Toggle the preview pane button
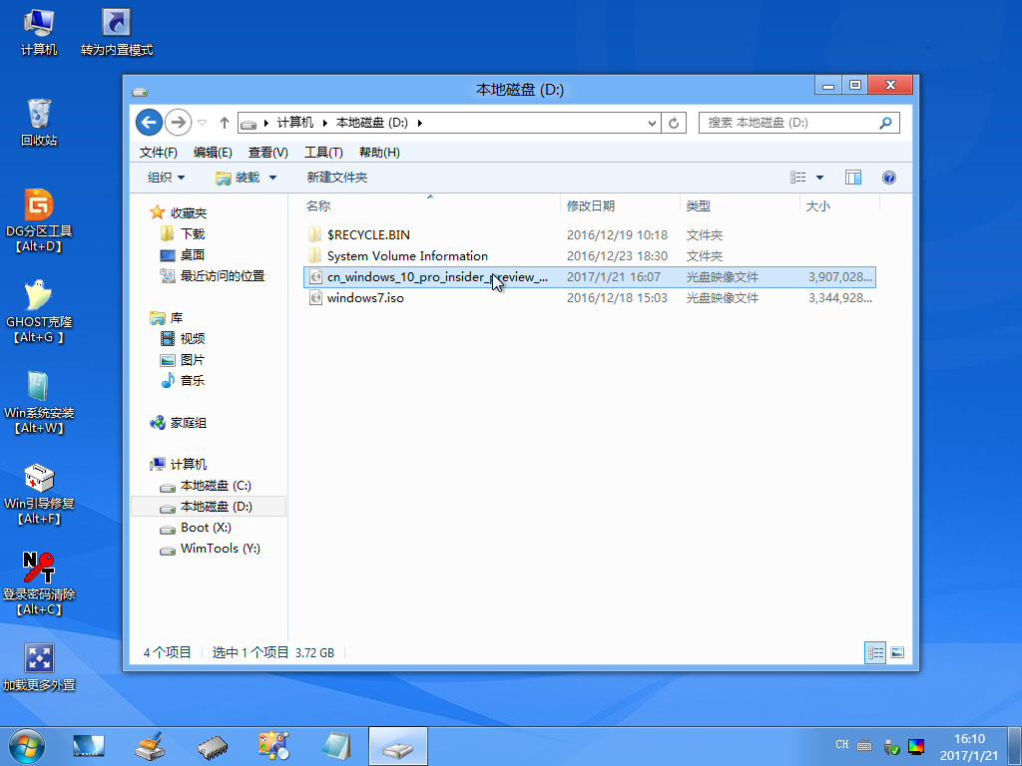 [x=852, y=178]
